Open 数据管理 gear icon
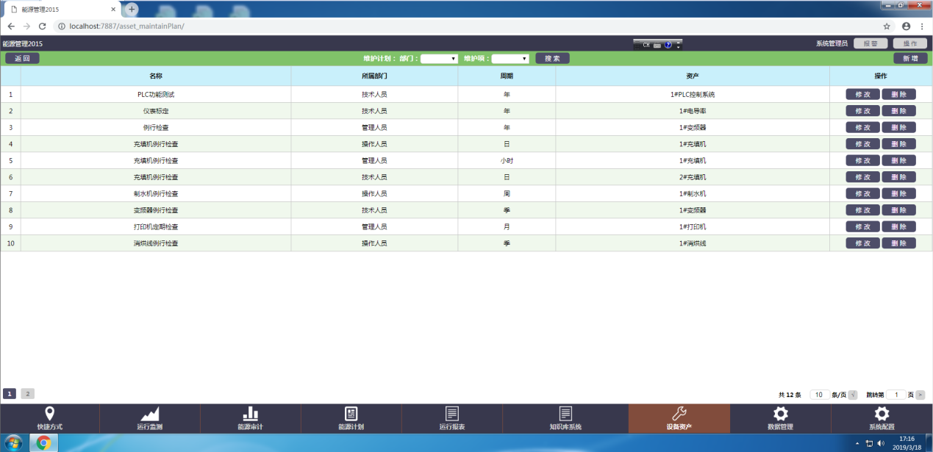The height and width of the screenshot is (452, 933). (x=780, y=414)
